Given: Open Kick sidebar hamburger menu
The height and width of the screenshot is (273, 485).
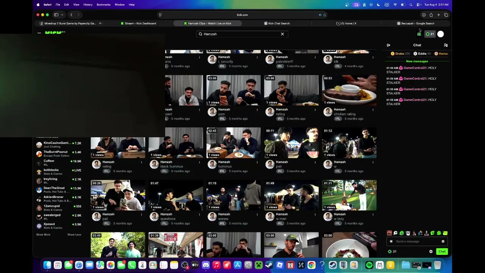Looking at the screenshot, I should 39,33.
